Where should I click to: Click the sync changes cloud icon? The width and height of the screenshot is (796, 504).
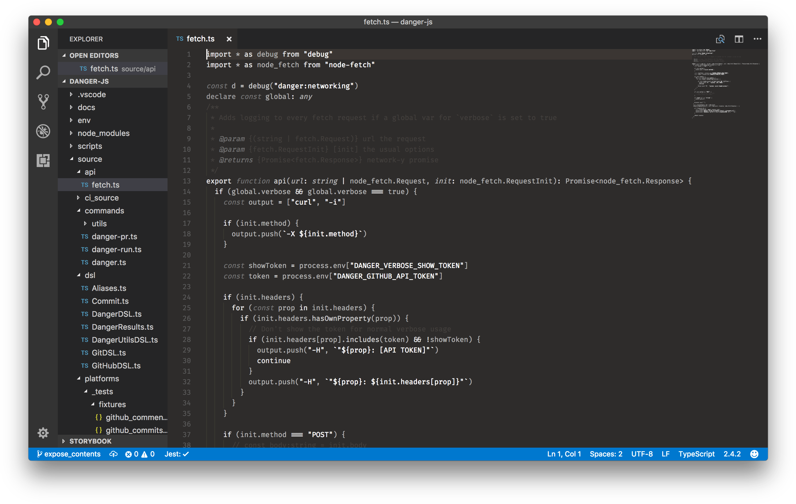(113, 454)
